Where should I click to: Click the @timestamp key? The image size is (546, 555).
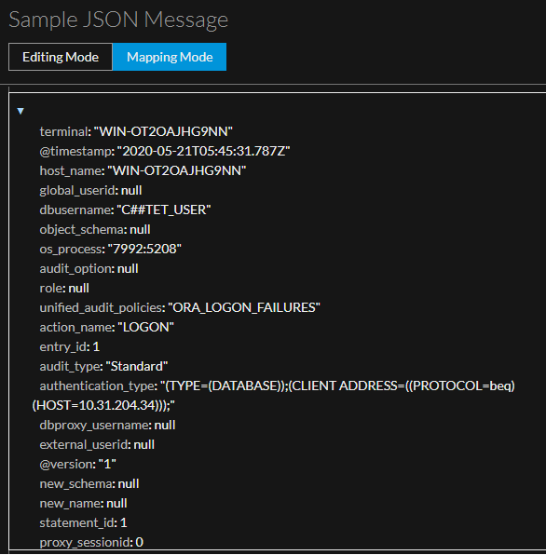[x=75, y=152]
